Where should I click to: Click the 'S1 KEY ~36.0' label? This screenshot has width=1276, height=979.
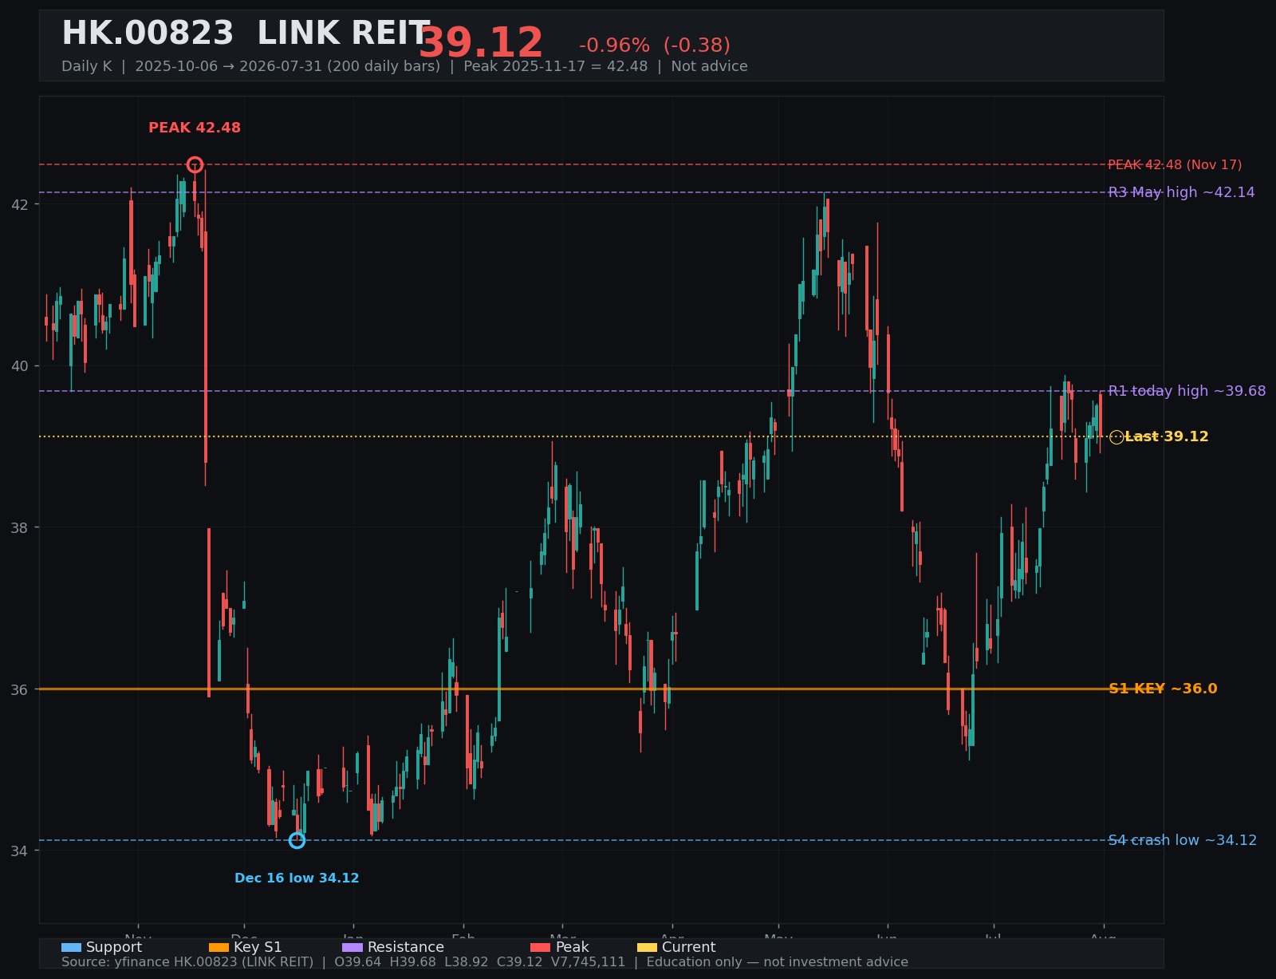click(x=1163, y=689)
